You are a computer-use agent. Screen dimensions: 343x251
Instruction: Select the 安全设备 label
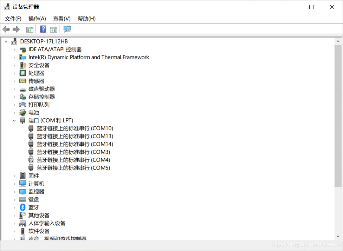39,65
